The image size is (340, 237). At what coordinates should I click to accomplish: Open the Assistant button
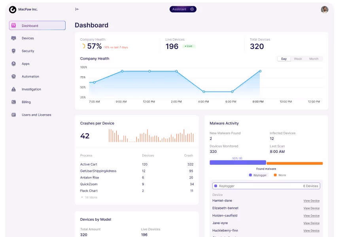coord(183,9)
